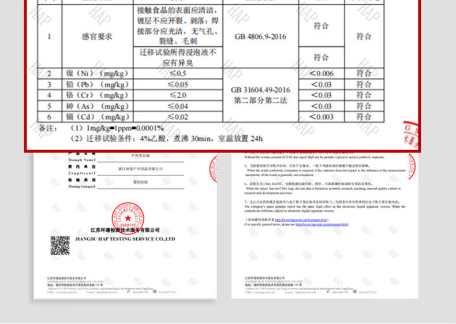456x324 pixels.
Task: Click the '镍（Ni）（mg/kg）' row label
Action: click(97, 73)
